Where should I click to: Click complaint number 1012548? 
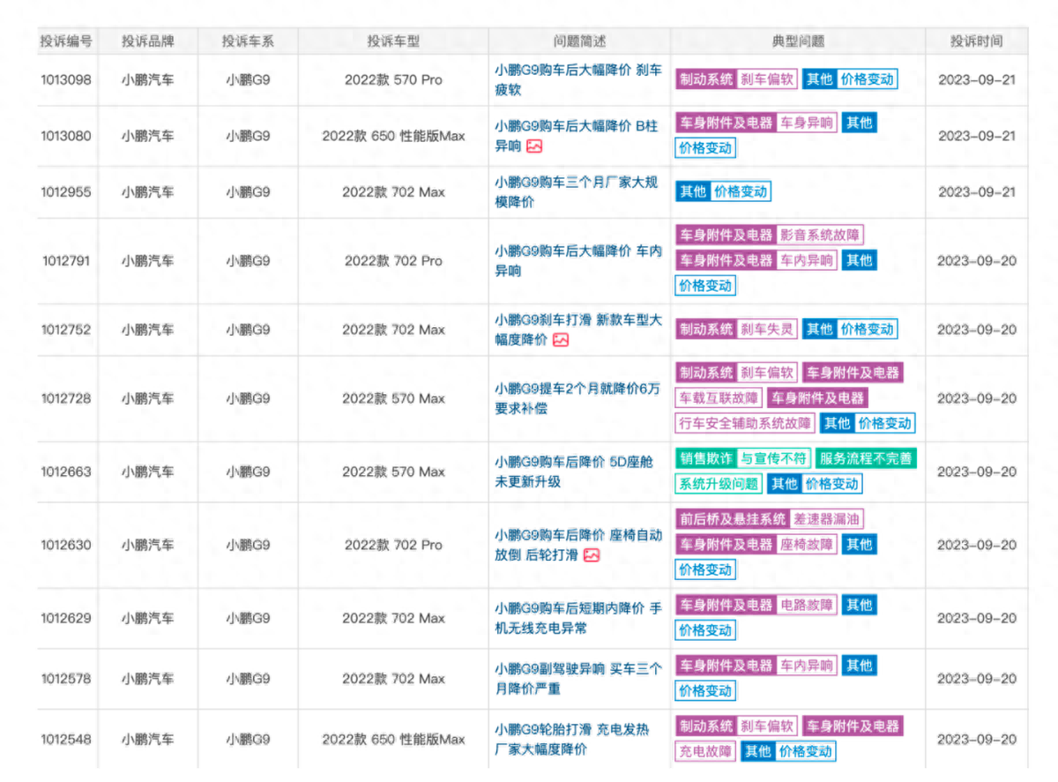coord(66,739)
